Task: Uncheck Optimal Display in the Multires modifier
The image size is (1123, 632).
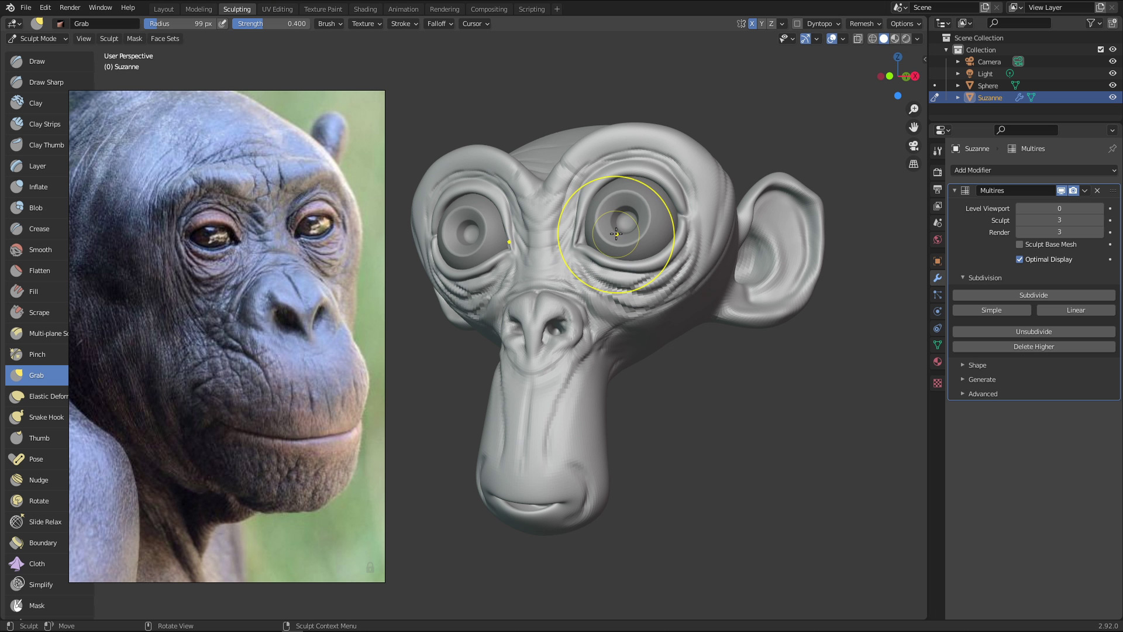Action: coord(1019,259)
